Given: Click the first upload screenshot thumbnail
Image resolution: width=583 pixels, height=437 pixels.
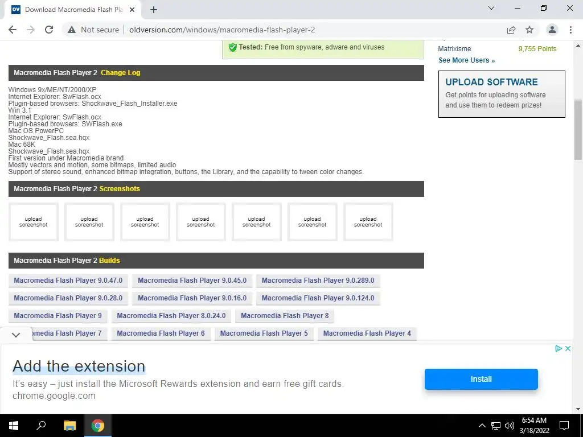Looking at the screenshot, I should tap(34, 222).
